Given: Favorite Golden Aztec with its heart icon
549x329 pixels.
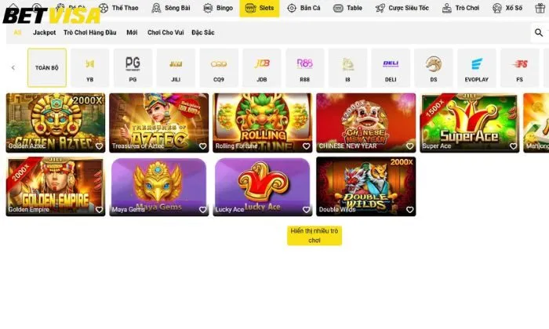Looking at the screenshot, I should click(x=99, y=146).
